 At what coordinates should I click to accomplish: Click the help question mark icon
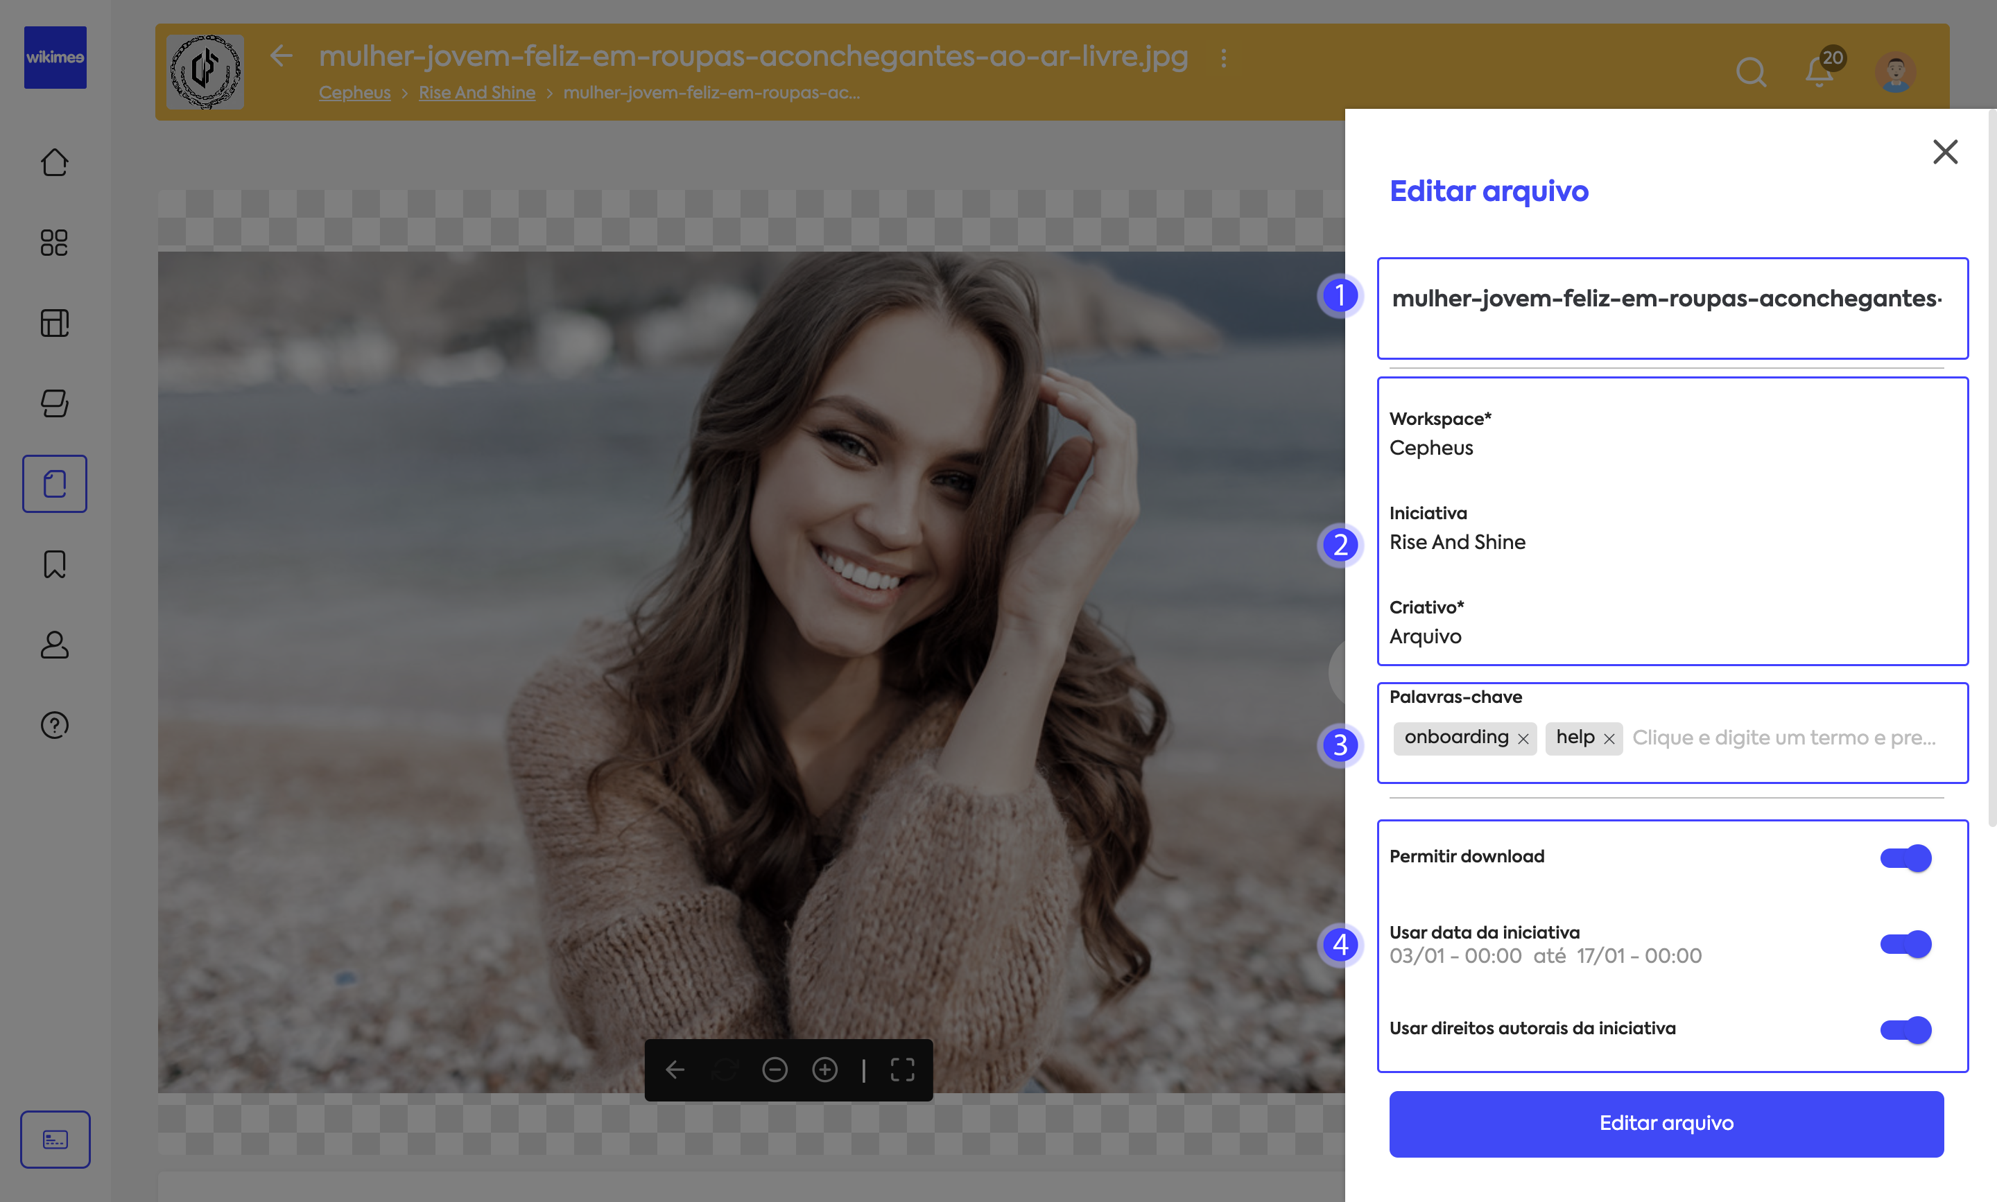pyautogui.click(x=54, y=725)
